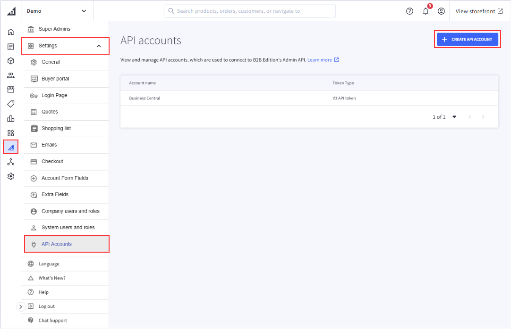Click Log out

[65, 306]
